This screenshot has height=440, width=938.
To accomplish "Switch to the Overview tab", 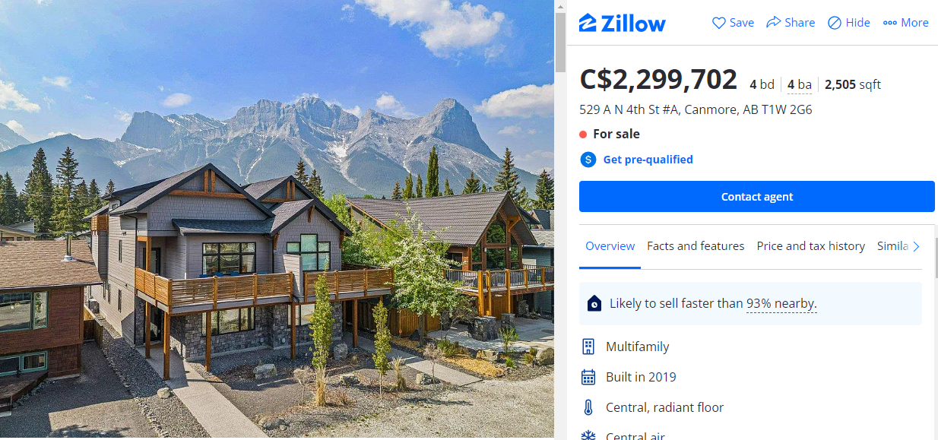I will pyautogui.click(x=610, y=246).
